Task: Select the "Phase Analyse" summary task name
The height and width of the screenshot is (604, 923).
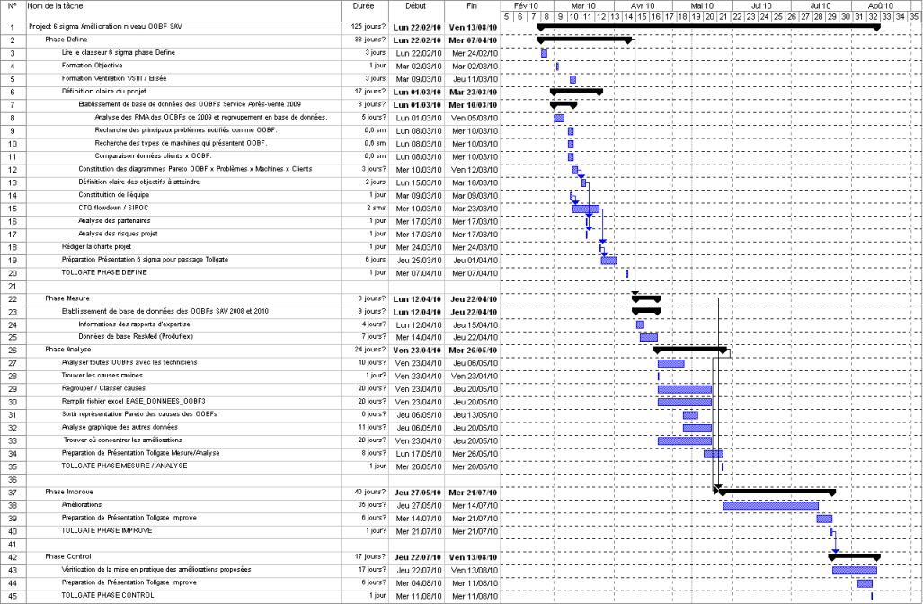Action: tap(67, 350)
